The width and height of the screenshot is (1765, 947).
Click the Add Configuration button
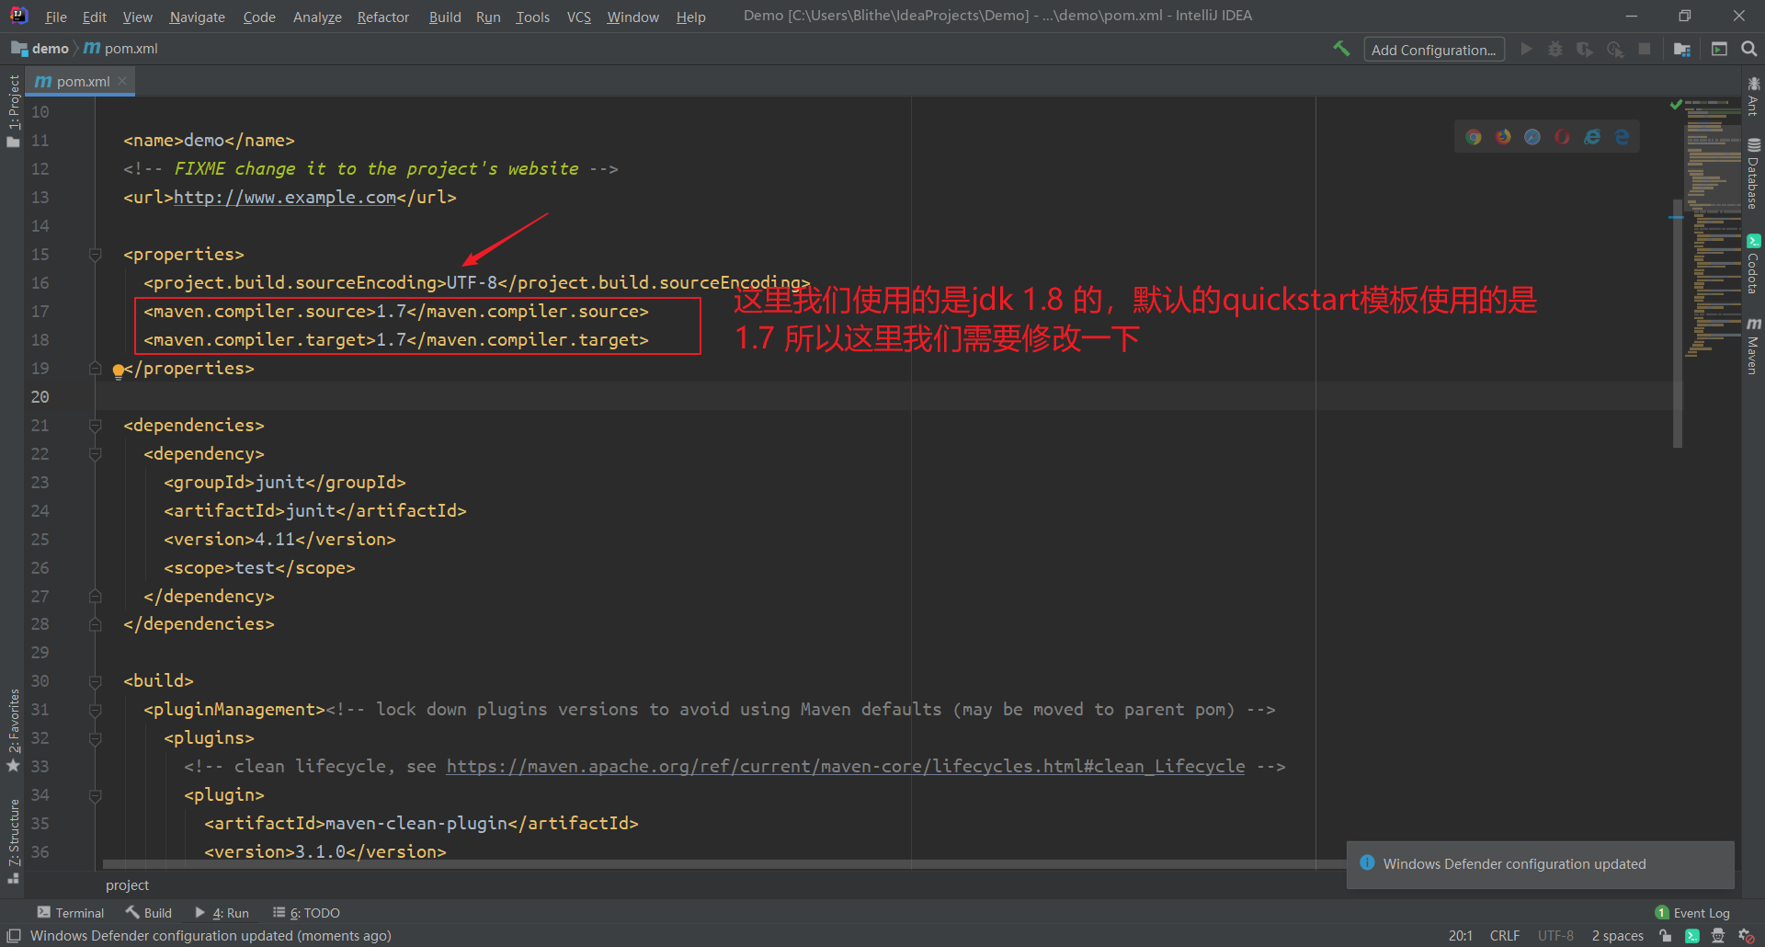[x=1434, y=50]
